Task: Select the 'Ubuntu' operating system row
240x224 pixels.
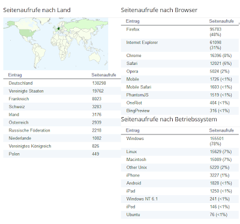Action: pyautogui.click(x=180, y=214)
